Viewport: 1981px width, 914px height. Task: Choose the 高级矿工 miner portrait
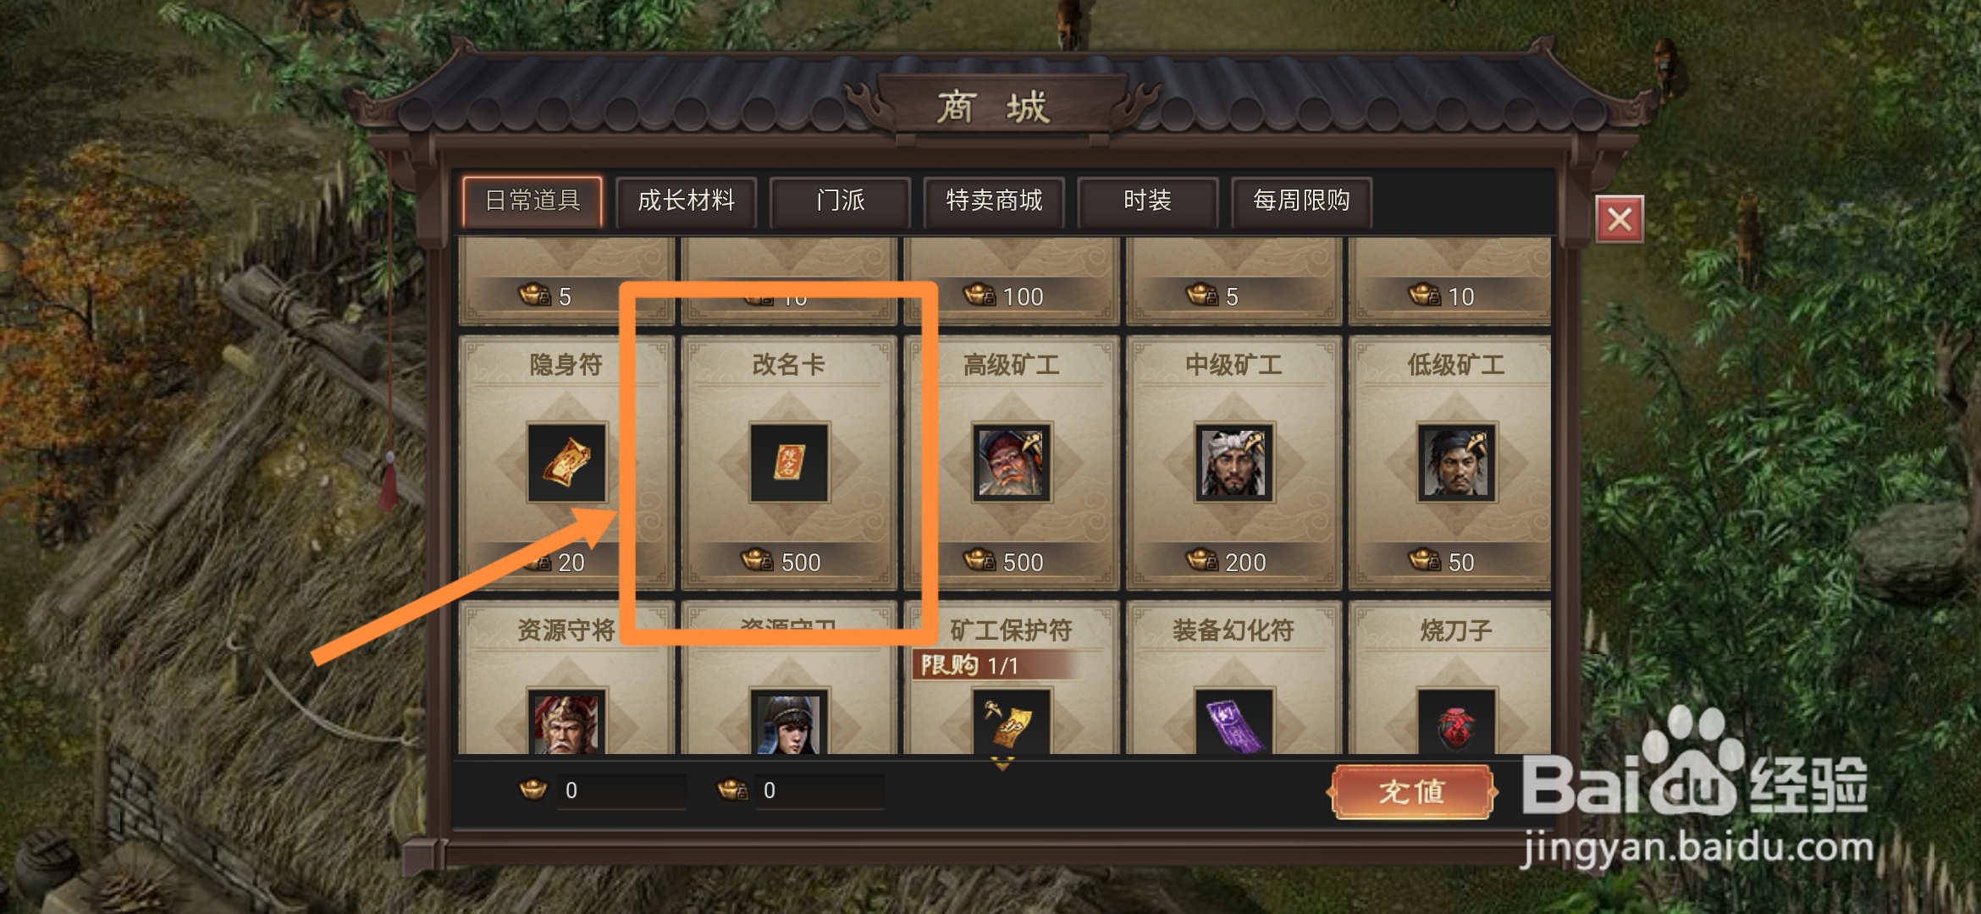1012,463
